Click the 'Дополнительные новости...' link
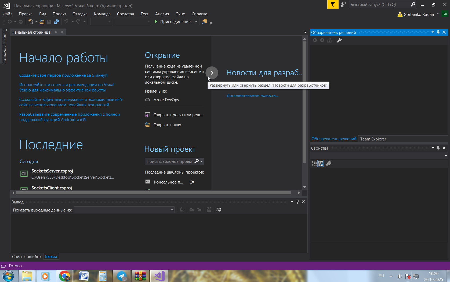 tap(252, 96)
